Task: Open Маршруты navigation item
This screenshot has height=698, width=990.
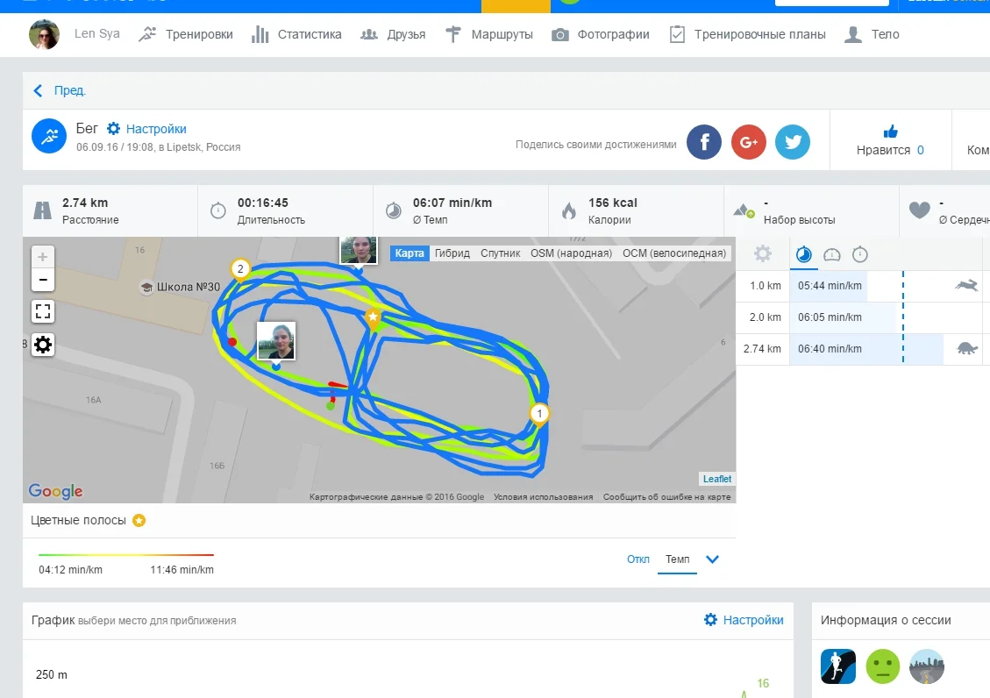Action: point(488,34)
